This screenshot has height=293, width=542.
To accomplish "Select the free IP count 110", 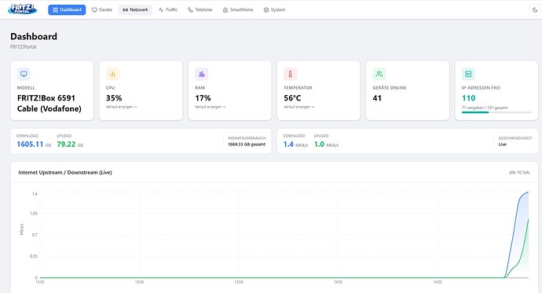I will tap(469, 98).
